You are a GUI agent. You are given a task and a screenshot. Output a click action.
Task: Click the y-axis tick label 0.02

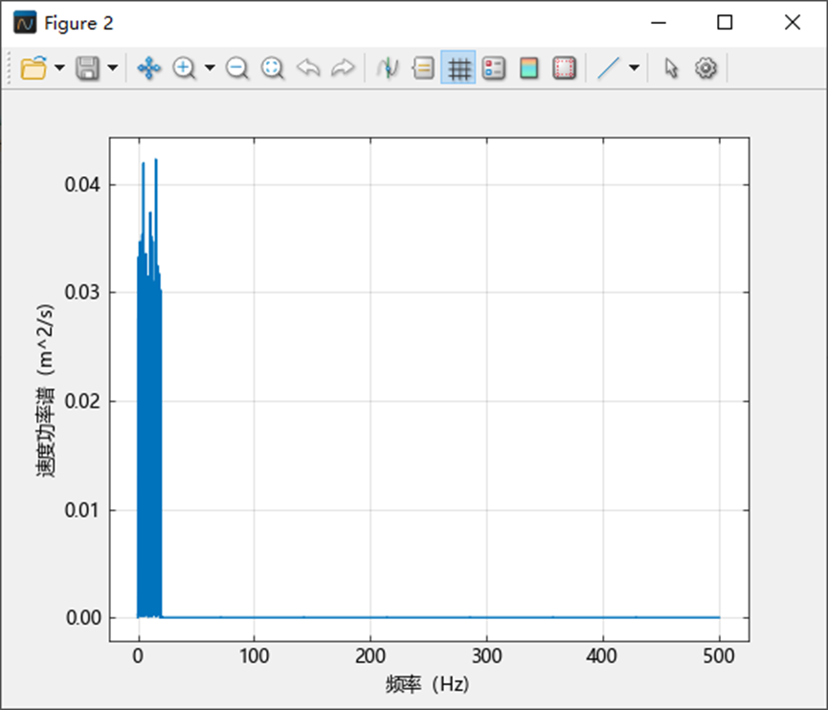[x=82, y=401]
